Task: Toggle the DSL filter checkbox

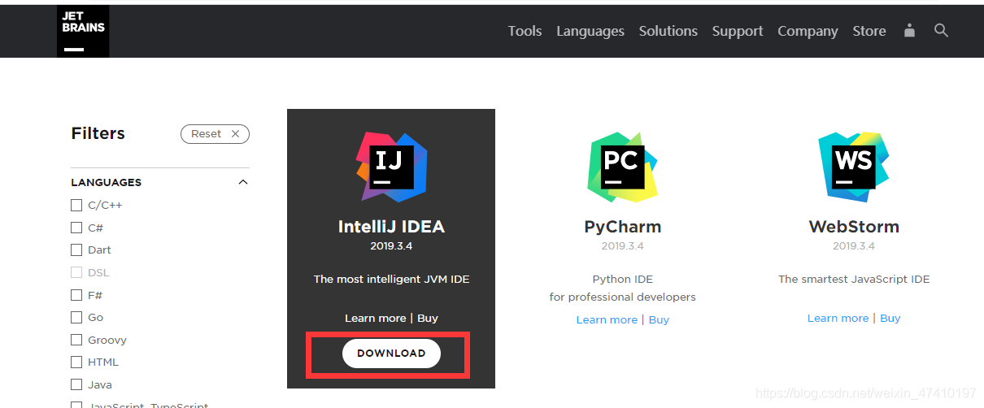Action: 76,272
